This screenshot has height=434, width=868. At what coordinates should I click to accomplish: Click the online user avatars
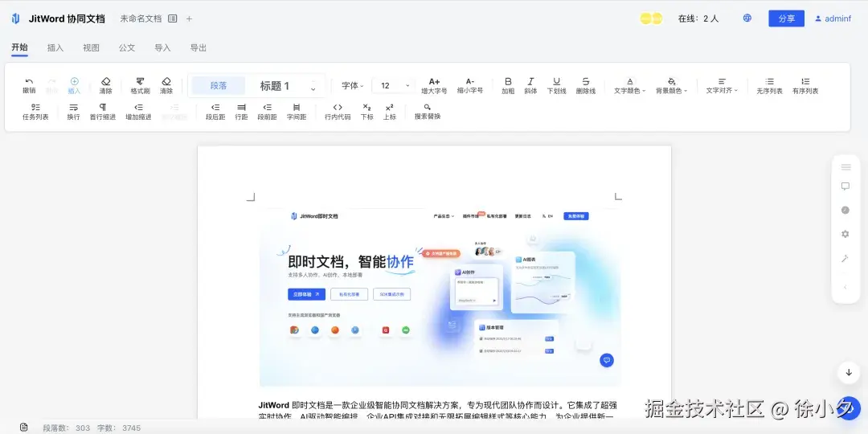click(651, 18)
